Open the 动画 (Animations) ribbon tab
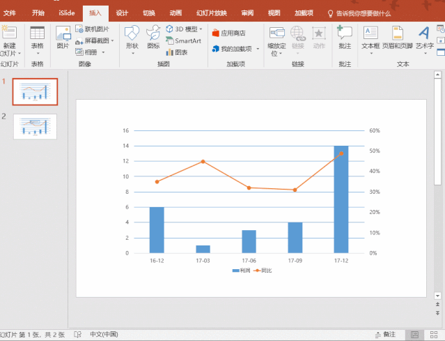The height and width of the screenshot is (341, 445). click(175, 13)
